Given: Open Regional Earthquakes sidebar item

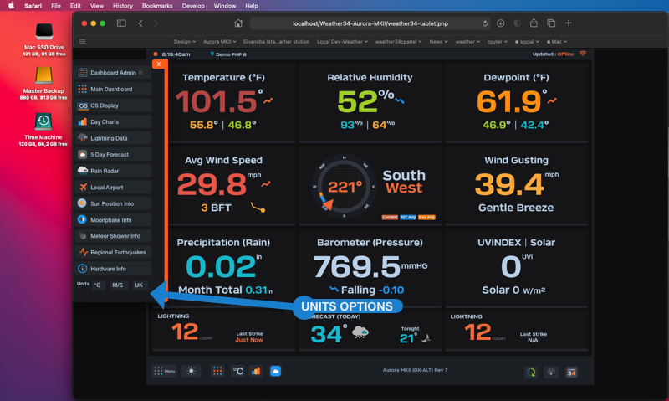Looking at the screenshot, I should click(x=113, y=252).
